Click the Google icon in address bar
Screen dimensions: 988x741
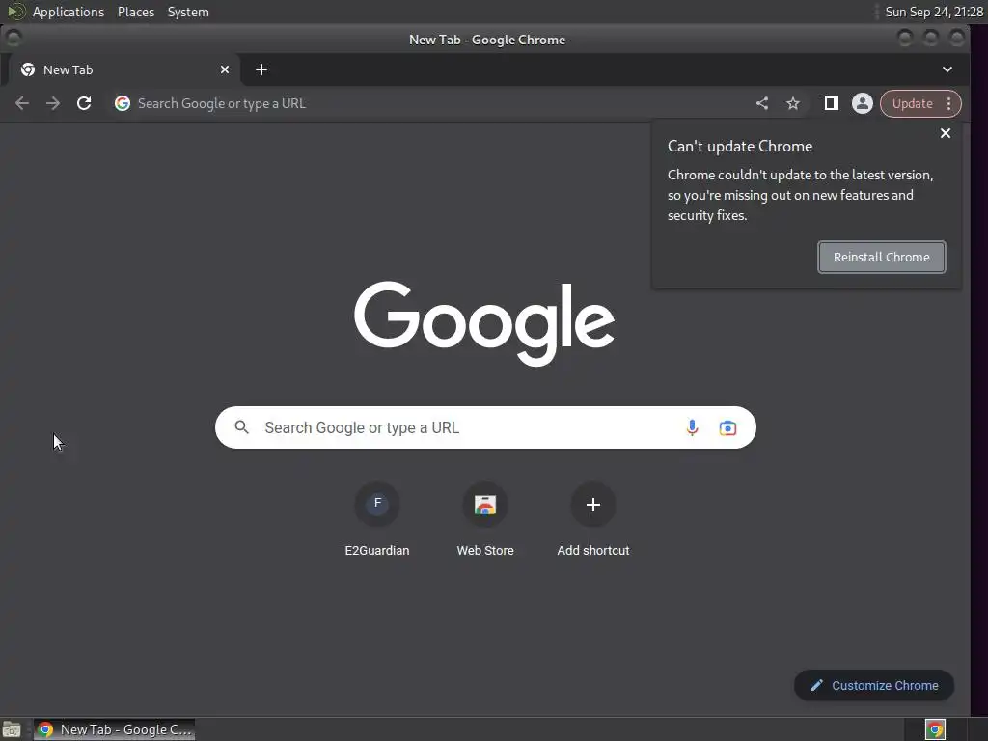coord(123,103)
